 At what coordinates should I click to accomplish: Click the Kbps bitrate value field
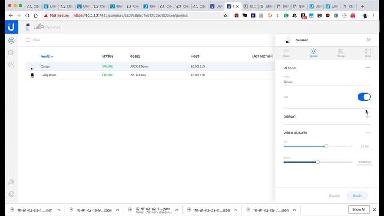click(x=365, y=162)
